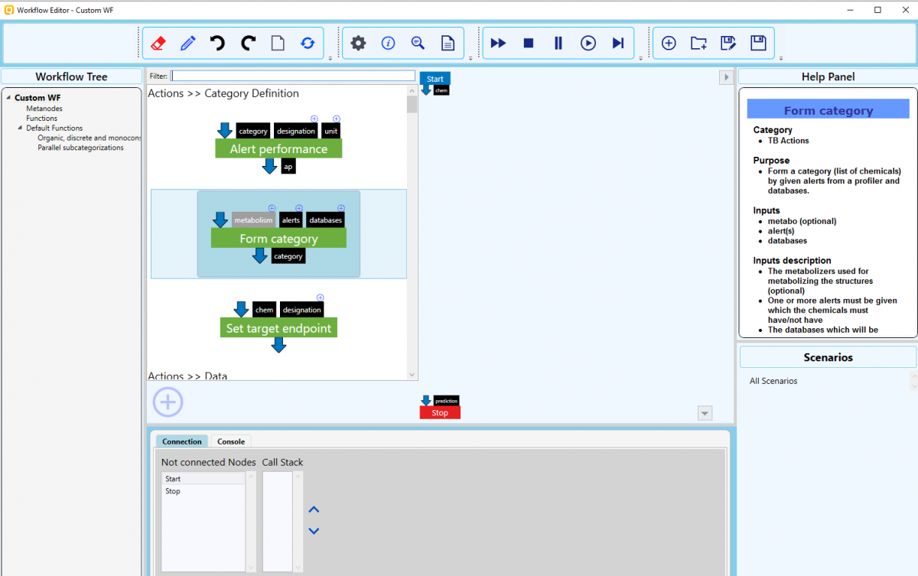Expand the dropdown arrow near Stop node
Screen dimensions: 918x576
705,414
